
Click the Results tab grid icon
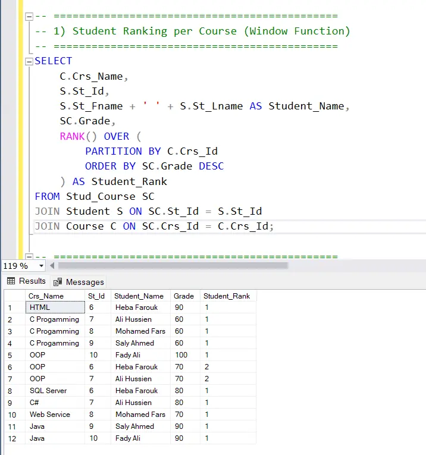[11, 281]
